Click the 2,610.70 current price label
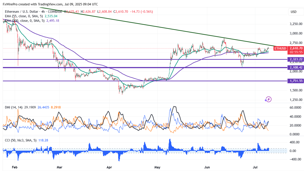The height and width of the screenshot is (171, 304). tap(296, 48)
